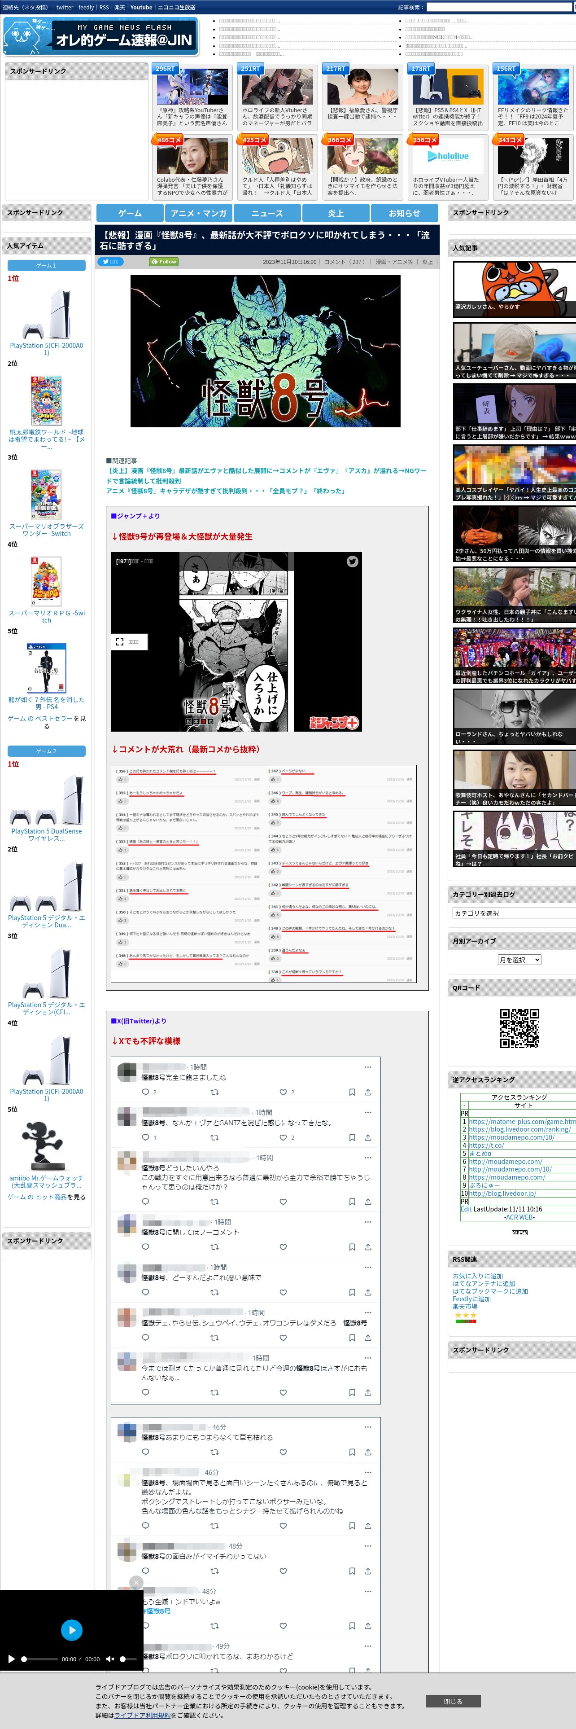The height and width of the screenshot is (1729, 576).
Task: Adjust the video volume slider
Action: point(128,1659)
